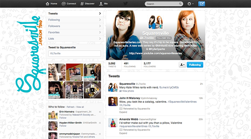This screenshot has height=139, width=251.
Task: Click the blue Following button
Action: [195, 65]
